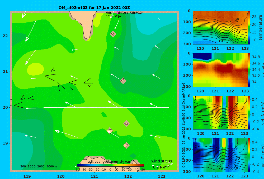
Task: Click latitude label 22 on the main map
Action: tap(5, 36)
